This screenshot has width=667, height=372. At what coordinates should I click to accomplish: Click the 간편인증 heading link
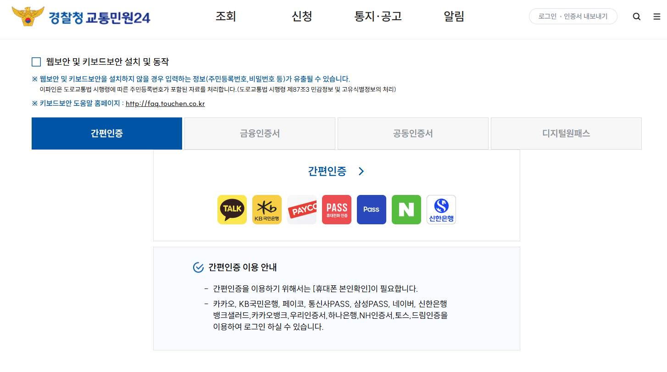click(x=327, y=172)
